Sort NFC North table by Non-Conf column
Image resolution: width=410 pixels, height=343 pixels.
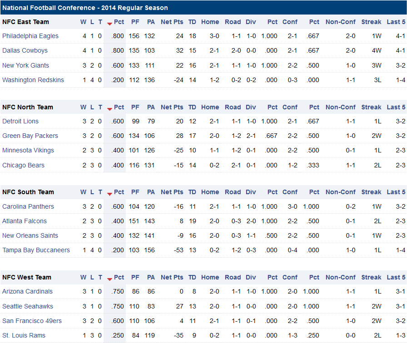point(341,108)
